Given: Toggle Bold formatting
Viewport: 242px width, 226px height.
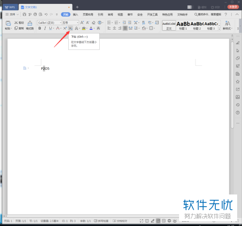Looking at the screenshot, I should click(40, 28).
